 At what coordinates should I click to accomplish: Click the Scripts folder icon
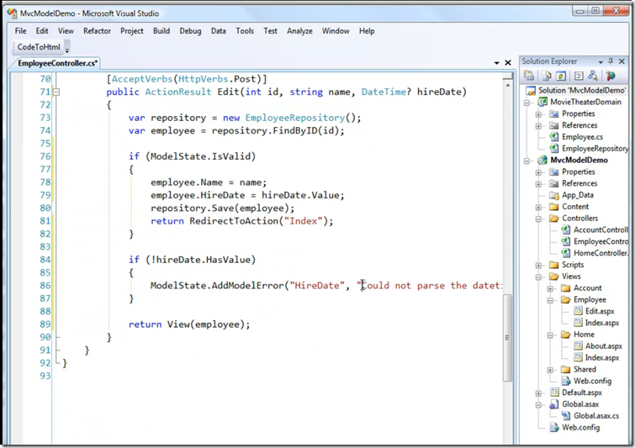tap(554, 265)
